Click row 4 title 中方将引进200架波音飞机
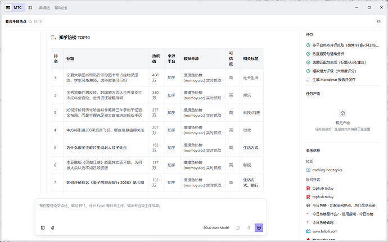Screen dimensions: 388x242 [105, 130]
